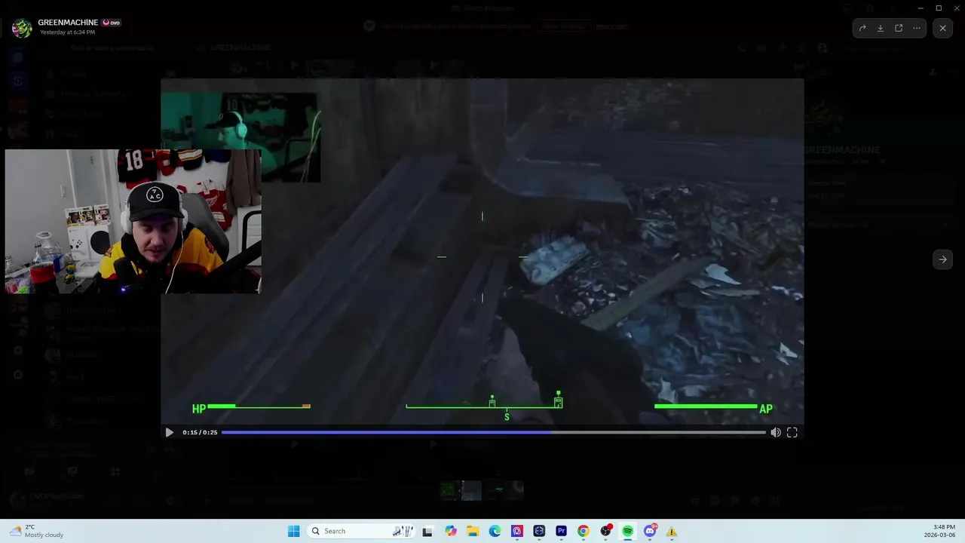
Task: Select the second highlighted thumbnail in carousel
Action: pos(471,490)
